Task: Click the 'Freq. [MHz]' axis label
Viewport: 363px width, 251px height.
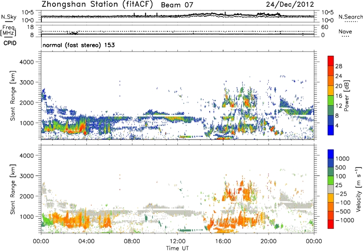Action: tap(8, 31)
